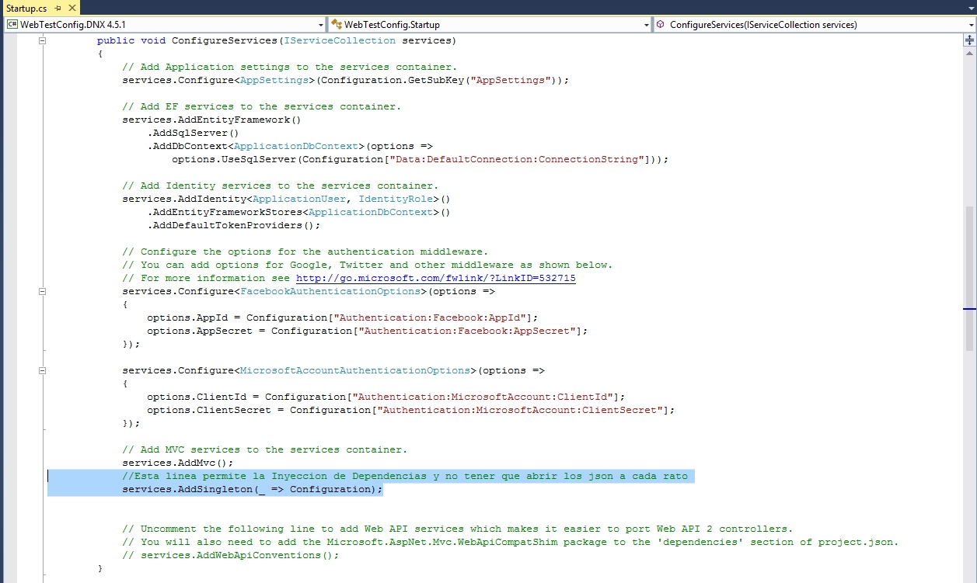
Task: Collapse the ConfigureServices method outline
Action: click(x=42, y=40)
